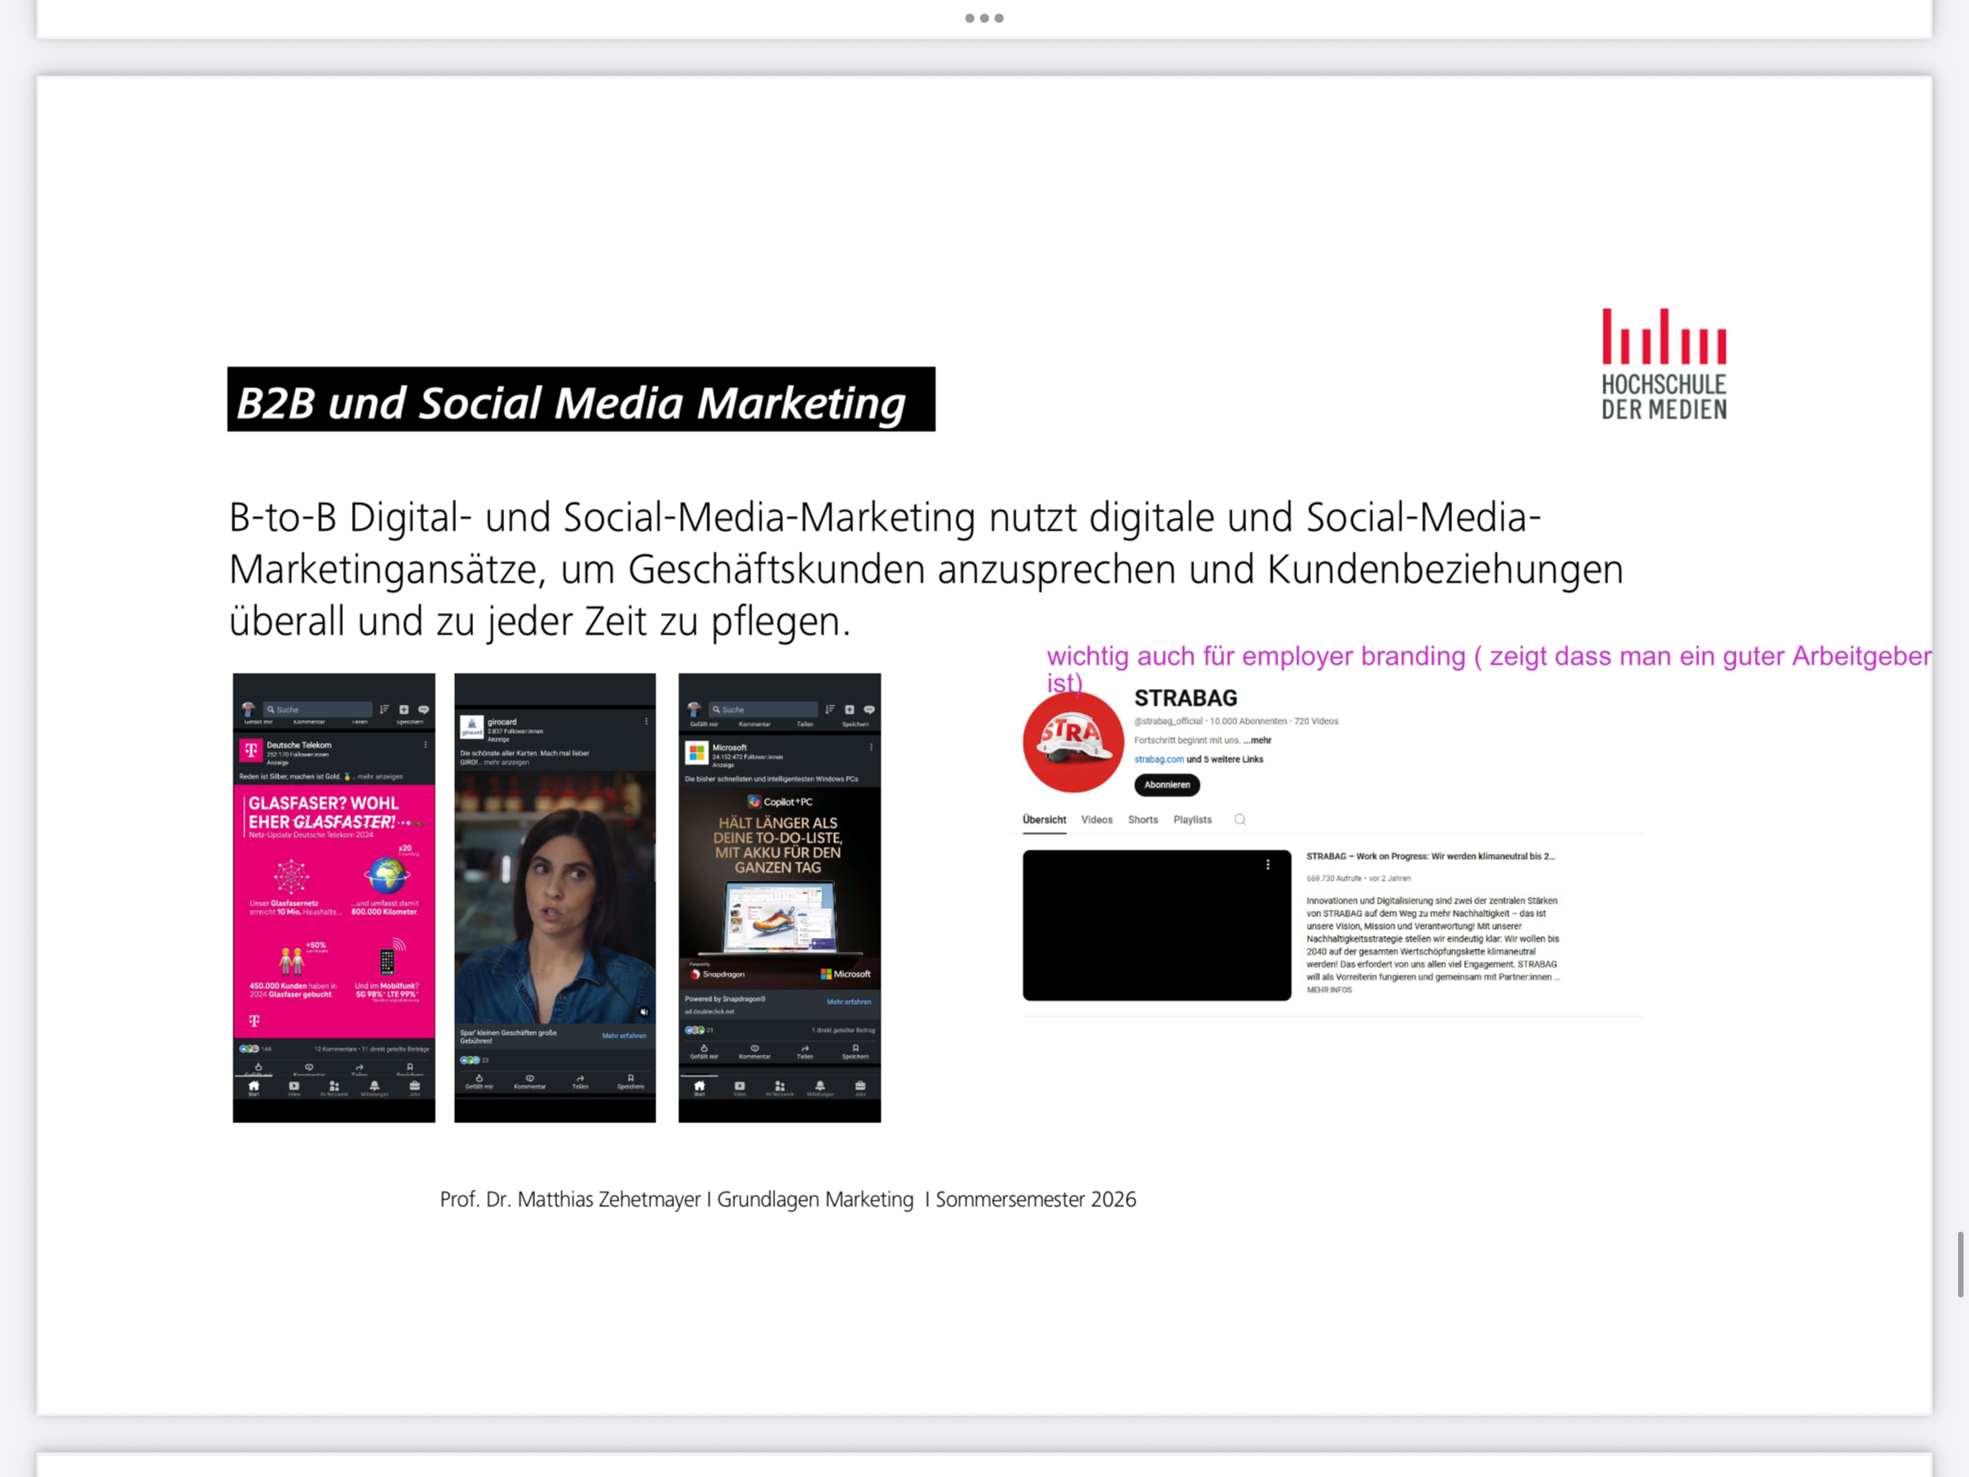Image resolution: width=1969 pixels, height=1477 pixels.
Task: Click the pink employer branding annotation text
Action: 1489,668
